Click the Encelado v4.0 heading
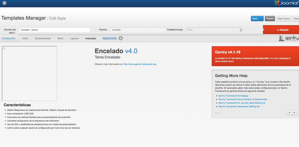Image resolution: width=299 pixels, height=147 pixels. click(116, 51)
